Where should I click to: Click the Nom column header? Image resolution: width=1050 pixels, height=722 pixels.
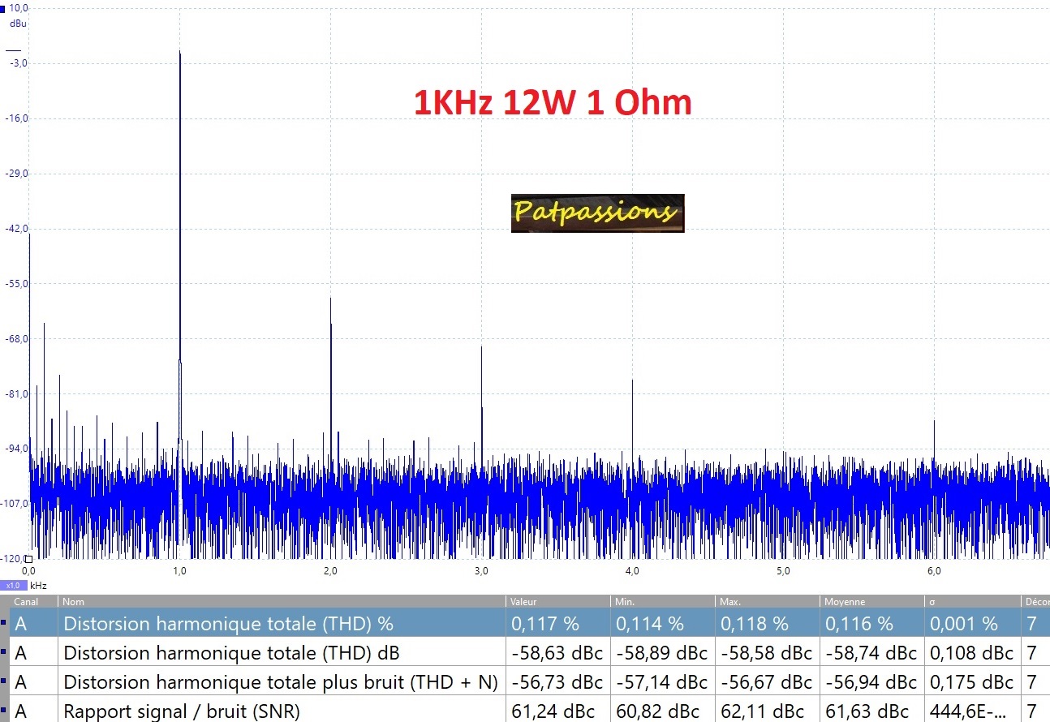pos(73,602)
